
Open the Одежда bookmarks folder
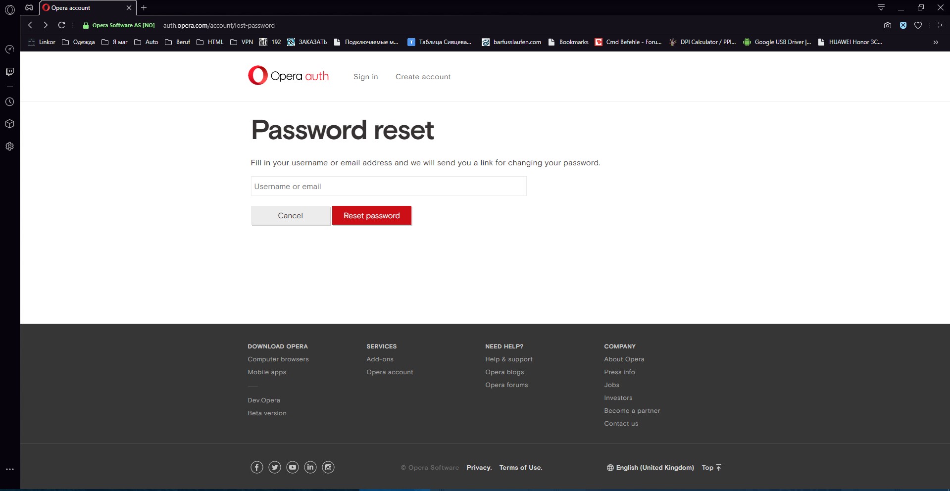pos(78,42)
